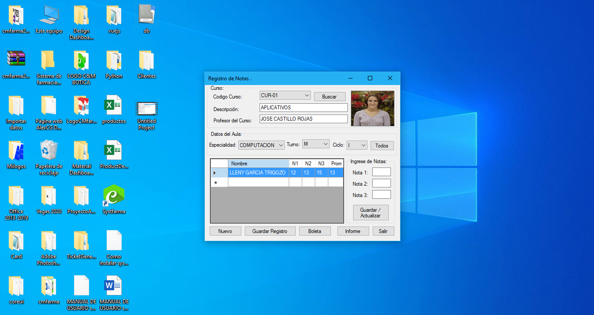Select the productos Excel file icon
The width and height of the screenshot is (594, 315).
(x=113, y=105)
